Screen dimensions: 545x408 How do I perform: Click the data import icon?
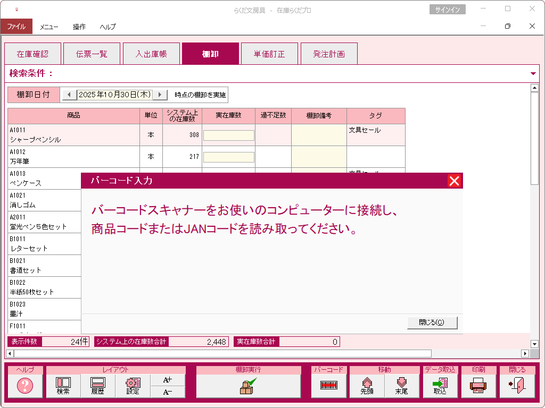coord(440,386)
